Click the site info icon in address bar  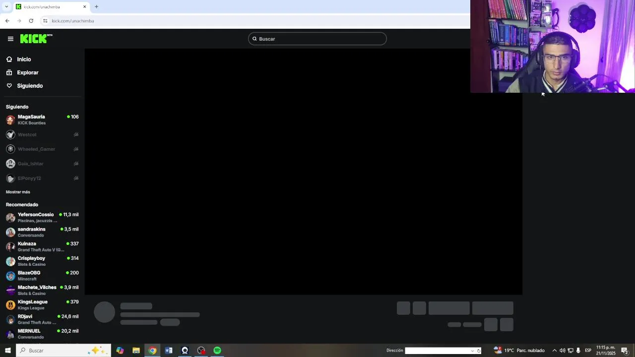pyautogui.click(x=45, y=21)
